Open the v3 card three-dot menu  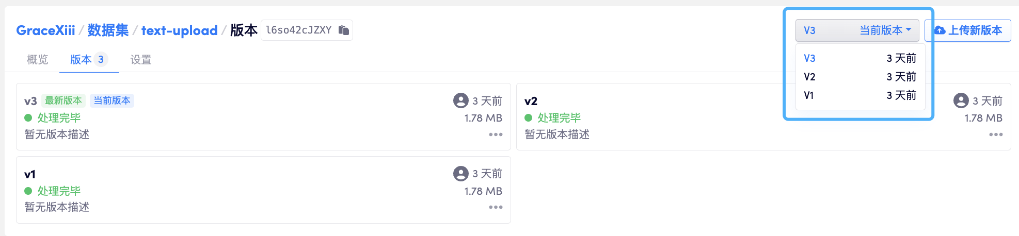click(496, 134)
